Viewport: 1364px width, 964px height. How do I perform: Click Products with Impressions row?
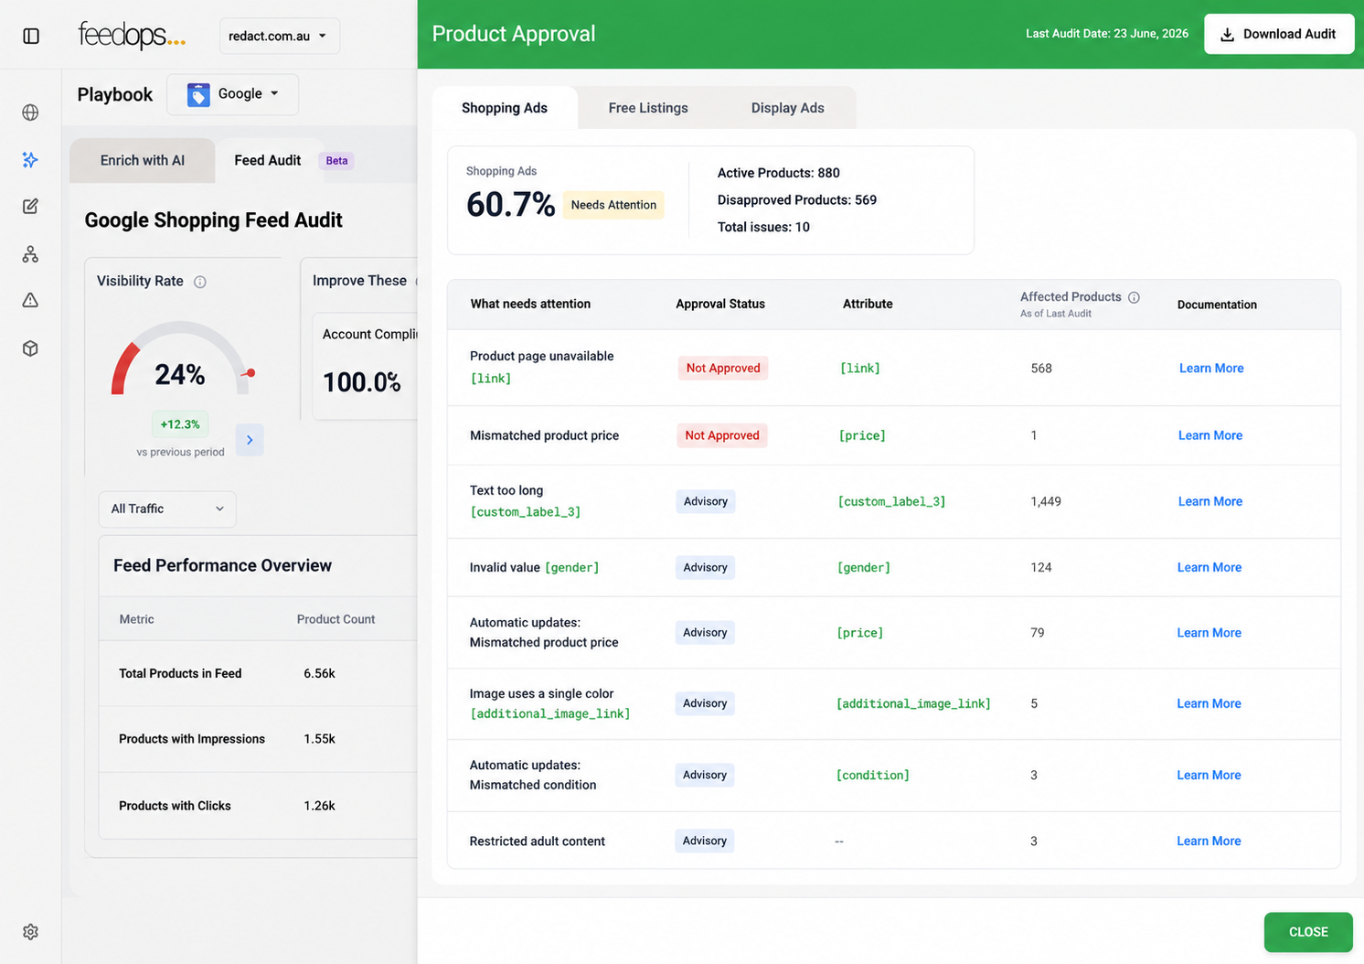(258, 739)
